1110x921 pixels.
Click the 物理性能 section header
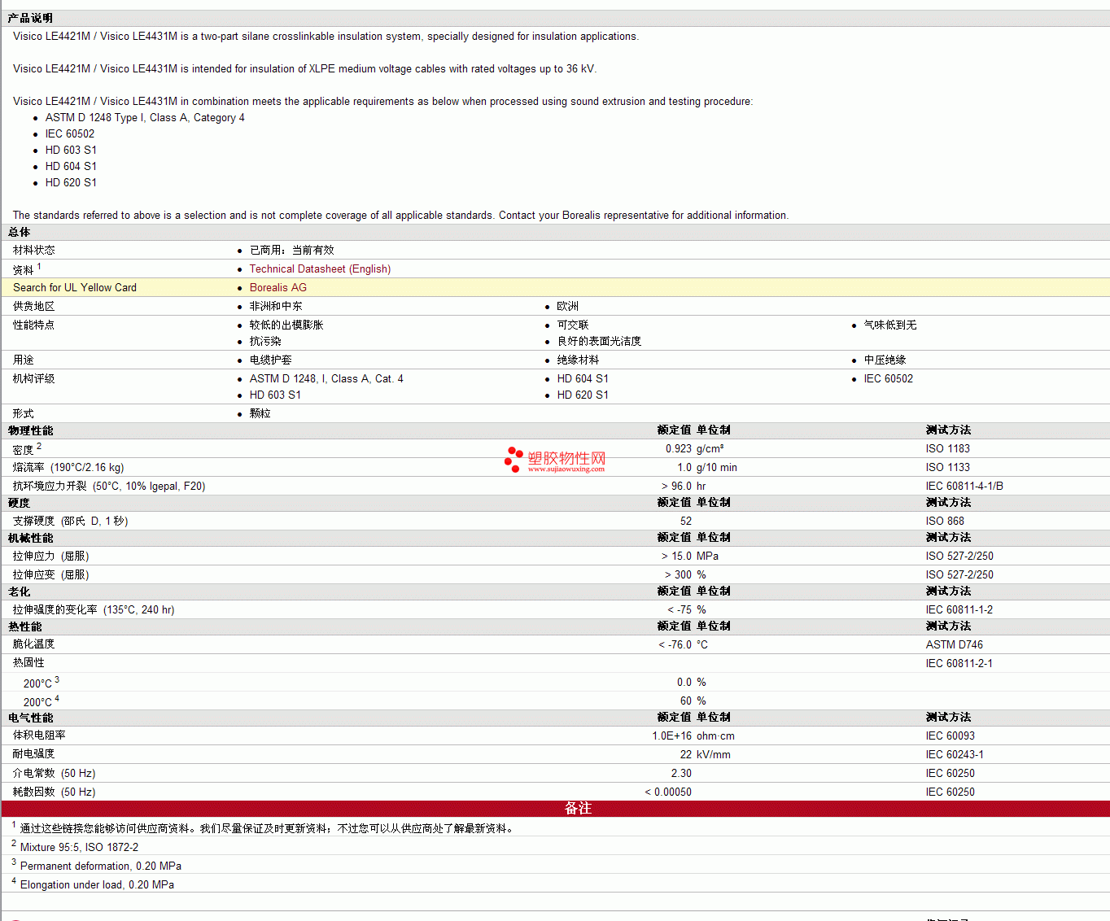[x=31, y=431]
